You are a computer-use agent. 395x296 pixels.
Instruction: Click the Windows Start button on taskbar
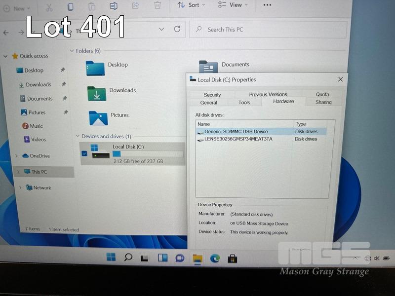click(111, 257)
